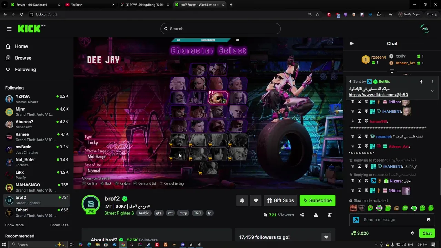
Task: Delete Nizora's chat message
Action: coord(352,181)
